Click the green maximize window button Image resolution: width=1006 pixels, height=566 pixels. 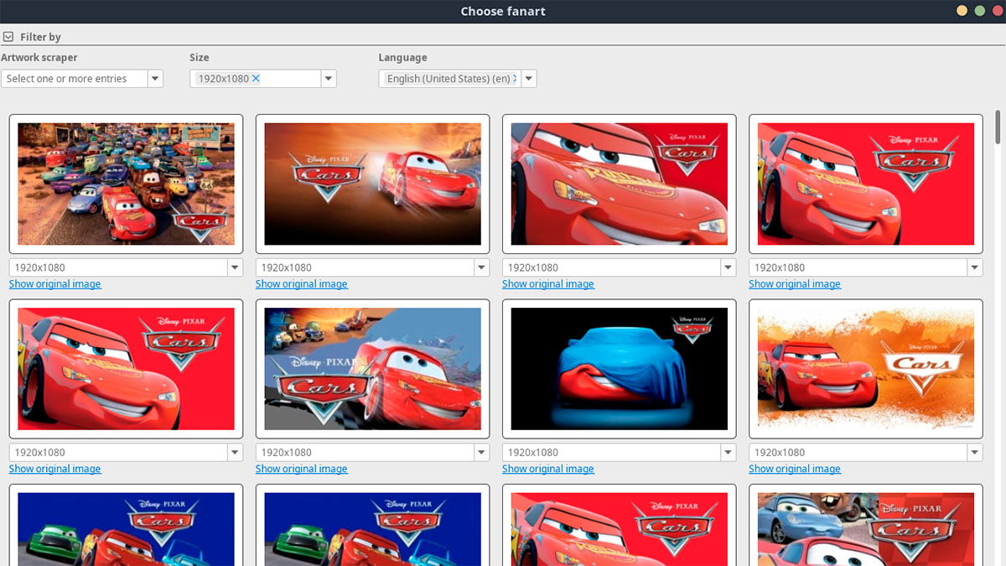point(979,11)
